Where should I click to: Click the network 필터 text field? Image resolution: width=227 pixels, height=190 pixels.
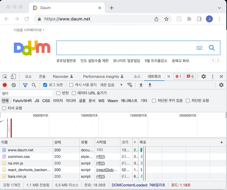27,93
